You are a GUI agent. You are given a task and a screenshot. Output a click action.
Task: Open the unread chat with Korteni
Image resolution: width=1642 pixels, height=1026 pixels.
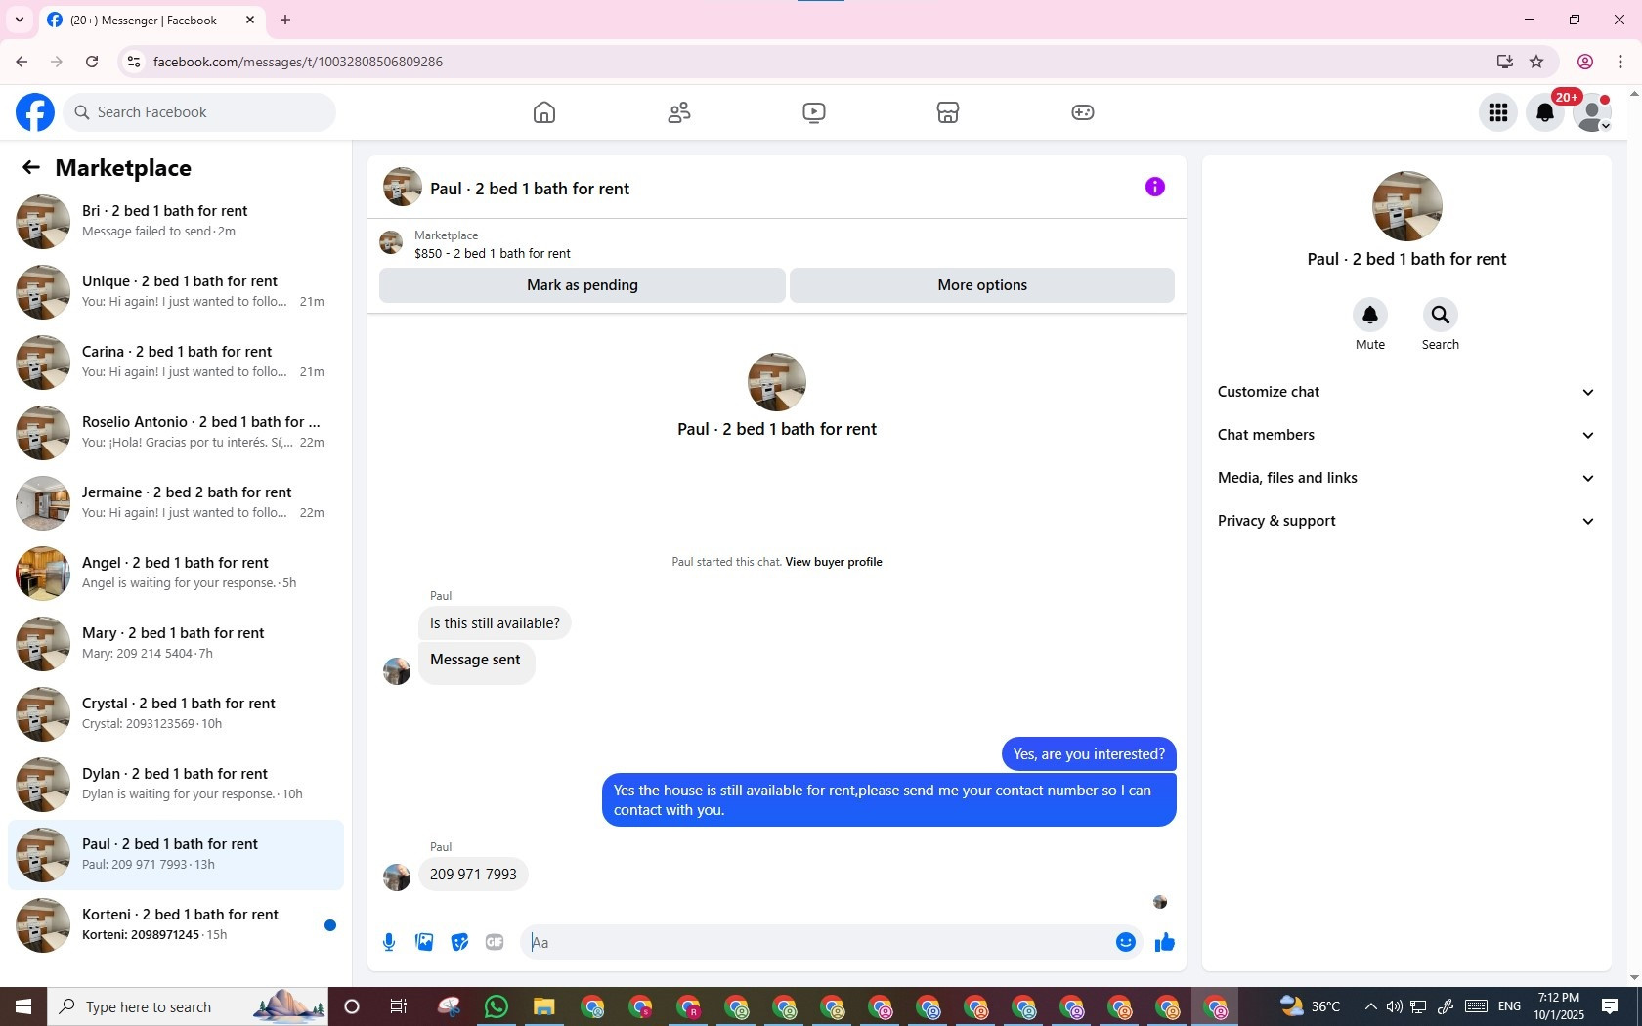(176, 924)
